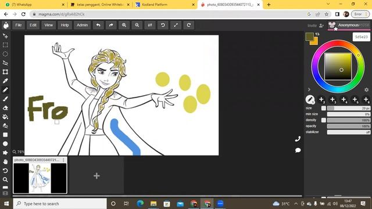Image resolution: width=372 pixels, height=209 pixels.
Task: Open the canvas thumbnail options menu
Action: pos(63,160)
